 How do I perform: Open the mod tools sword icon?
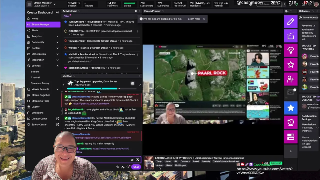click(123, 167)
